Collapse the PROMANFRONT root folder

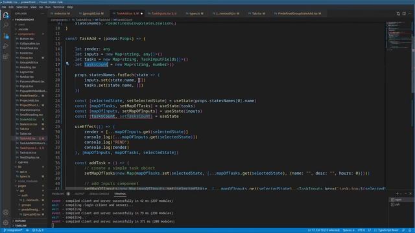[x=24, y=19]
